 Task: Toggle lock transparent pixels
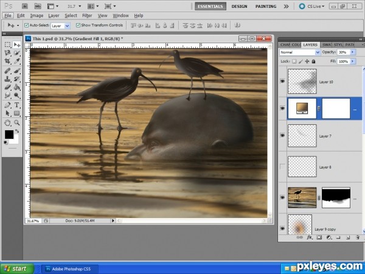294,61
